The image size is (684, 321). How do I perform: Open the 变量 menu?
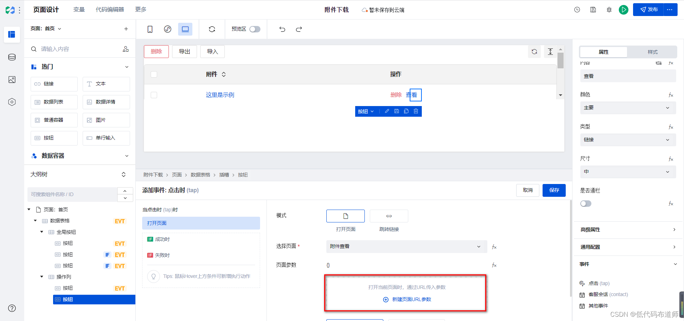[x=79, y=10]
